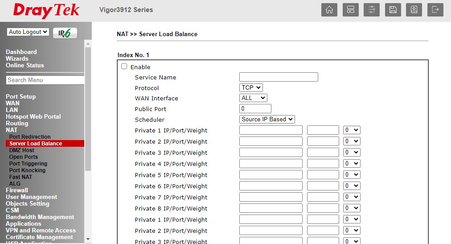This screenshot has height=244, width=451.
Task: Expand the WAN Interface dropdown
Action: (253, 98)
